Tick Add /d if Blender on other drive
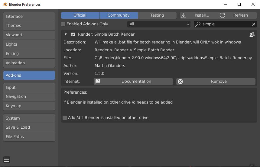 (x=65, y=118)
